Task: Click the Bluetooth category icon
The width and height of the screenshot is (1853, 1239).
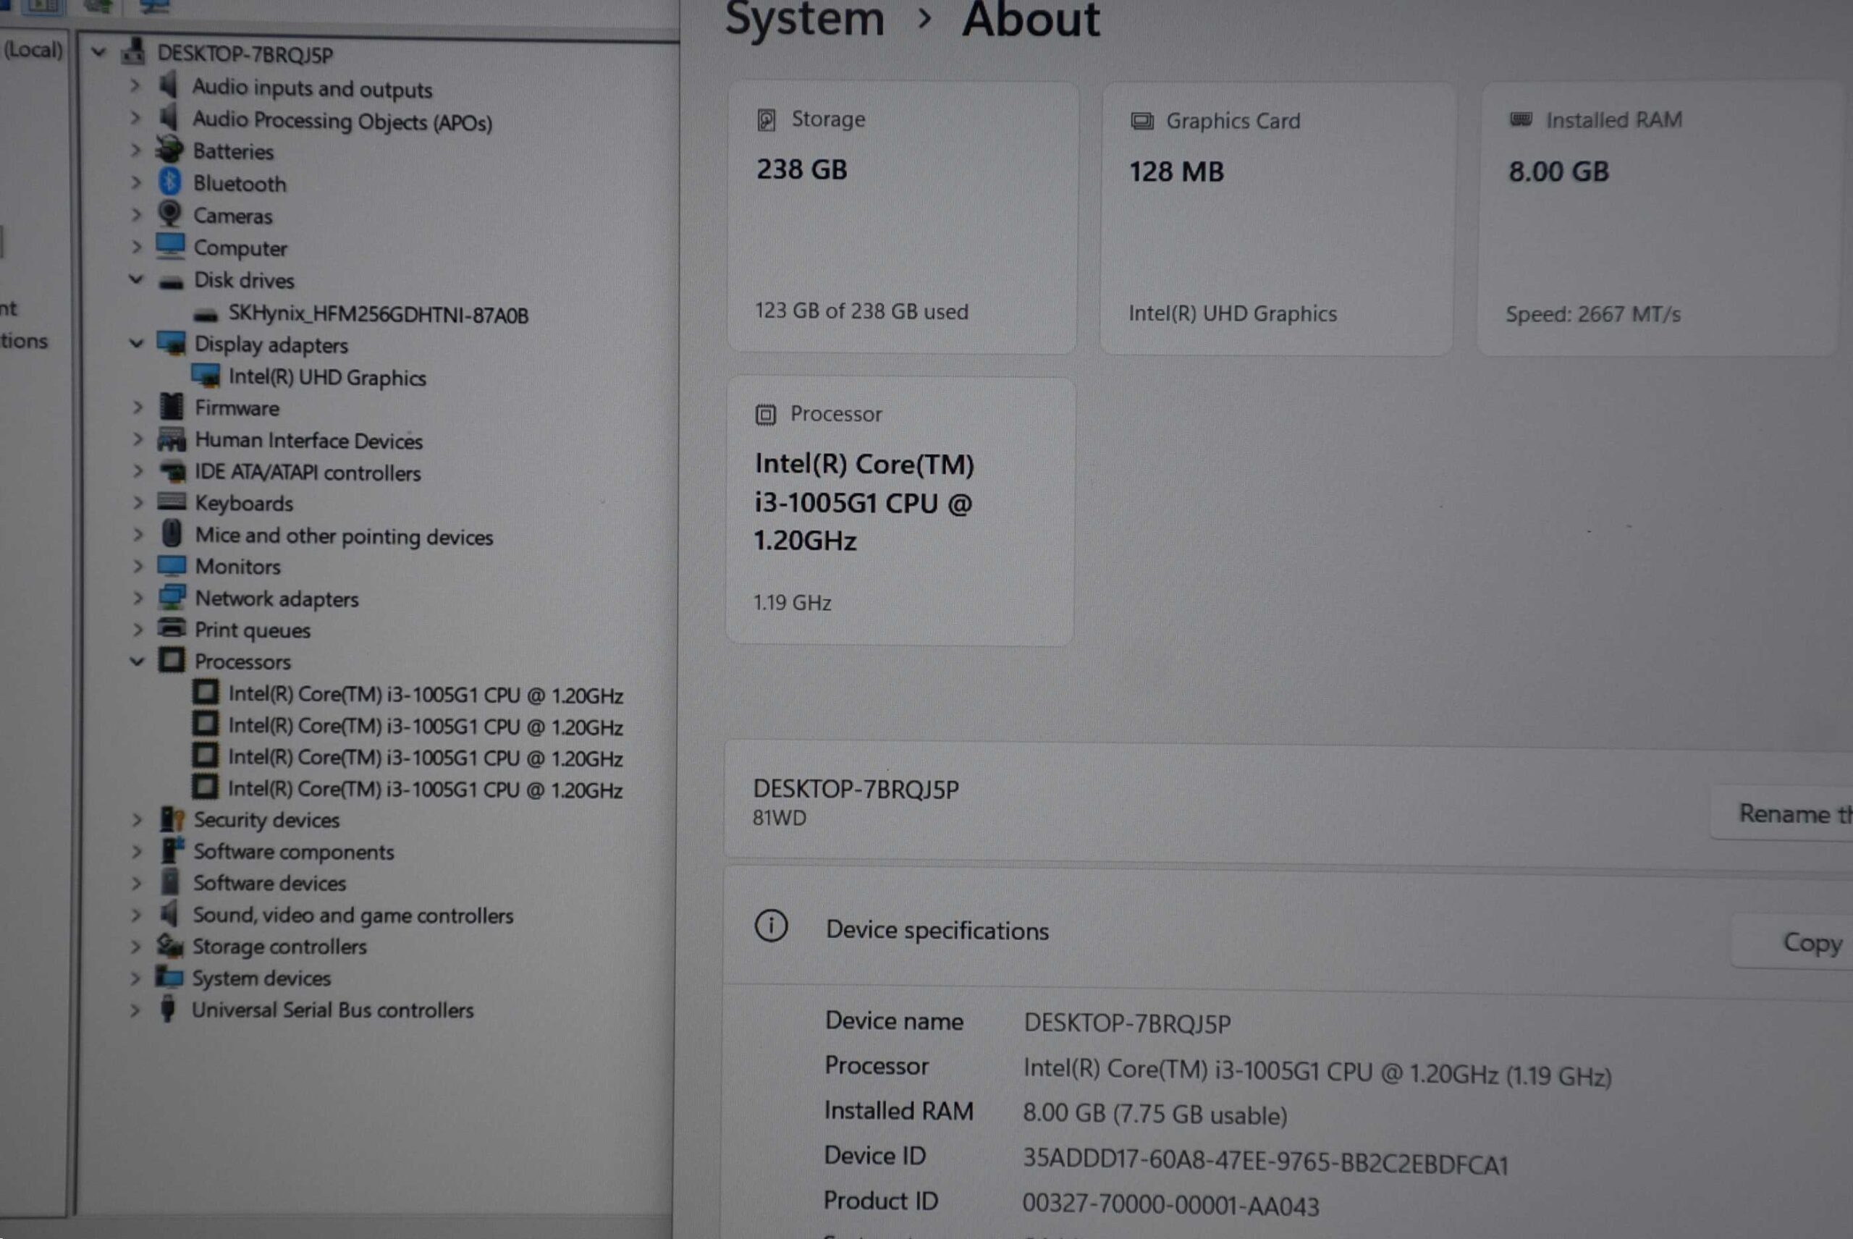Action: pyautogui.click(x=169, y=182)
